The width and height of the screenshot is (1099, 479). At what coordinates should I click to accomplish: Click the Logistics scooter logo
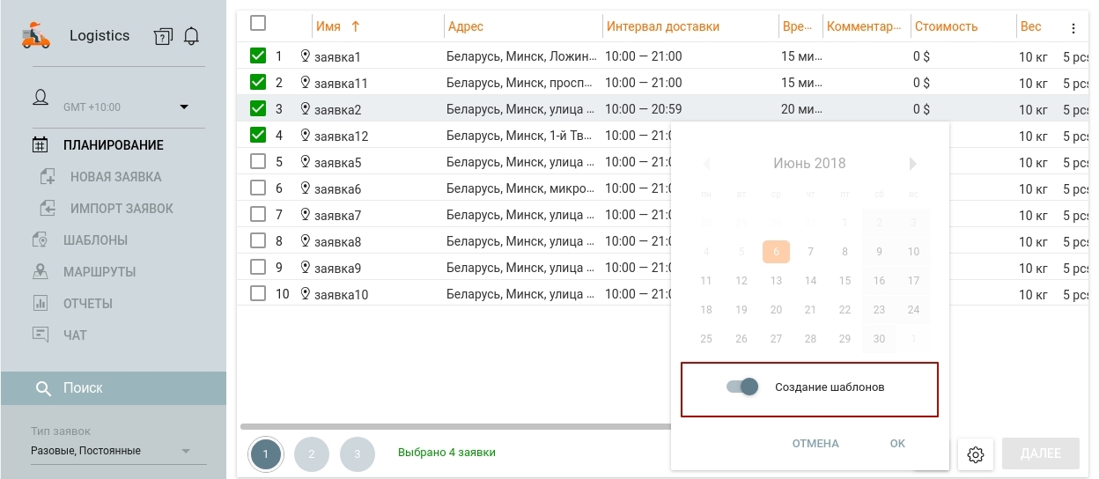(37, 36)
